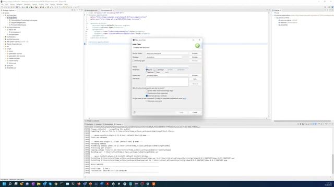Viewport: 334px width, 187px height.
Task: Click inside the Interfaces list box
Action: point(167,82)
